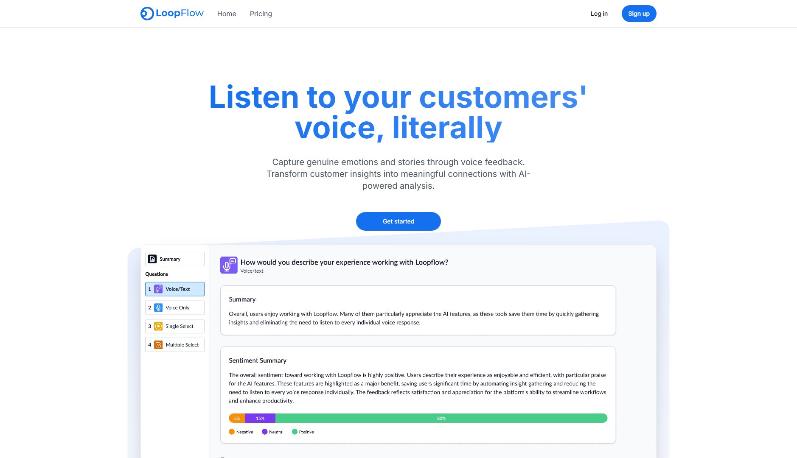Click the purple voice icon beside the question header
Viewport: 797px width, 458px height.
(228, 265)
